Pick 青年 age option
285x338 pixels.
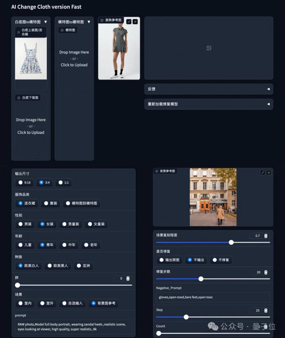tap(47, 245)
